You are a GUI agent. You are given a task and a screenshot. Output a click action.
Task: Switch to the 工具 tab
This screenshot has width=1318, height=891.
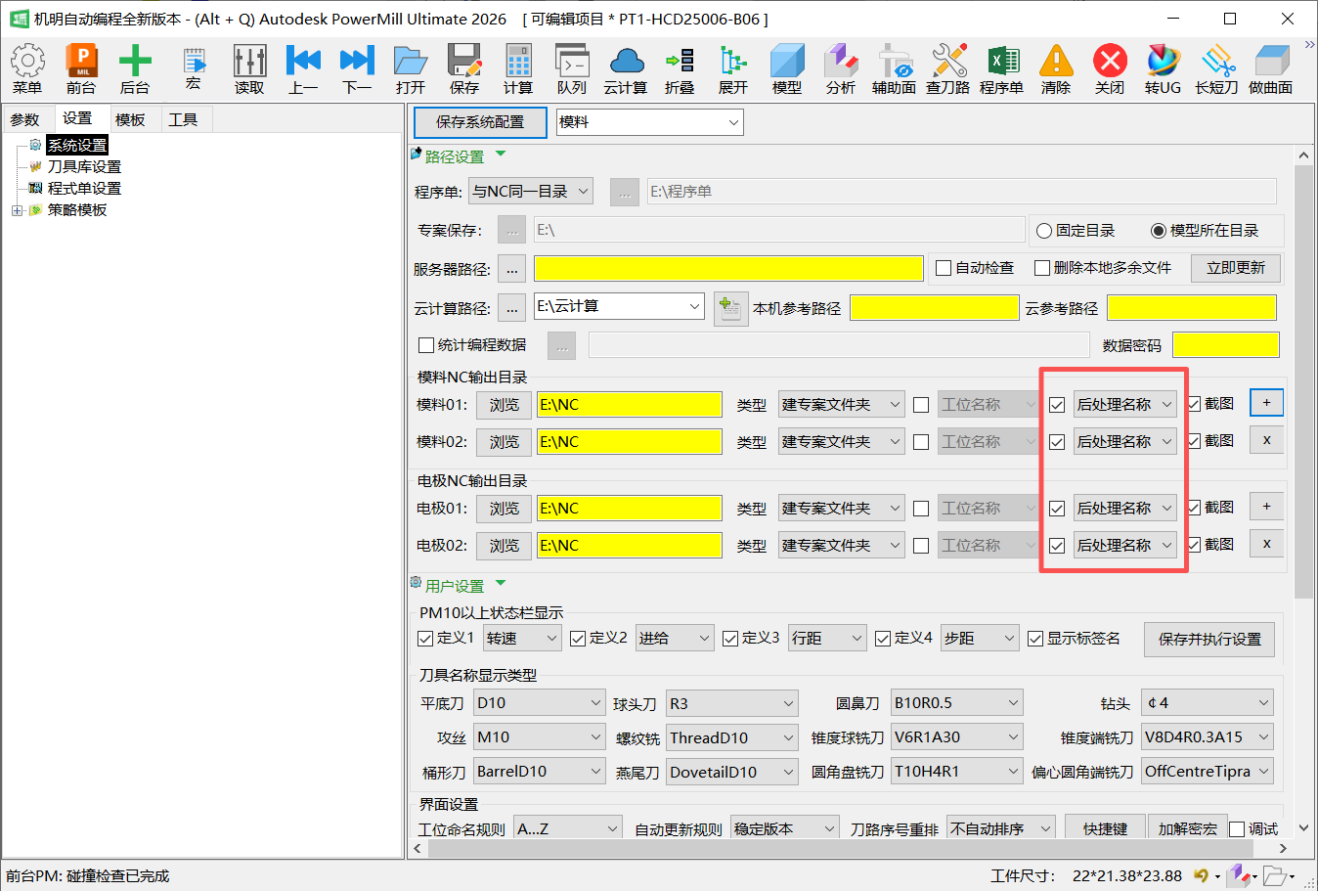click(183, 119)
